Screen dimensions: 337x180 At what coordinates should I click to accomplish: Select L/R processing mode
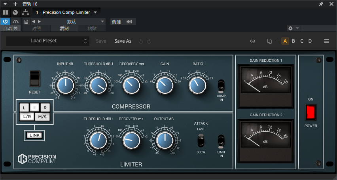pyautogui.click(x=27, y=117)
